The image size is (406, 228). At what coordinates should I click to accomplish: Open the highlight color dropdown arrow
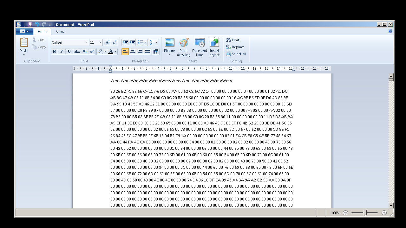click(105, 52)
